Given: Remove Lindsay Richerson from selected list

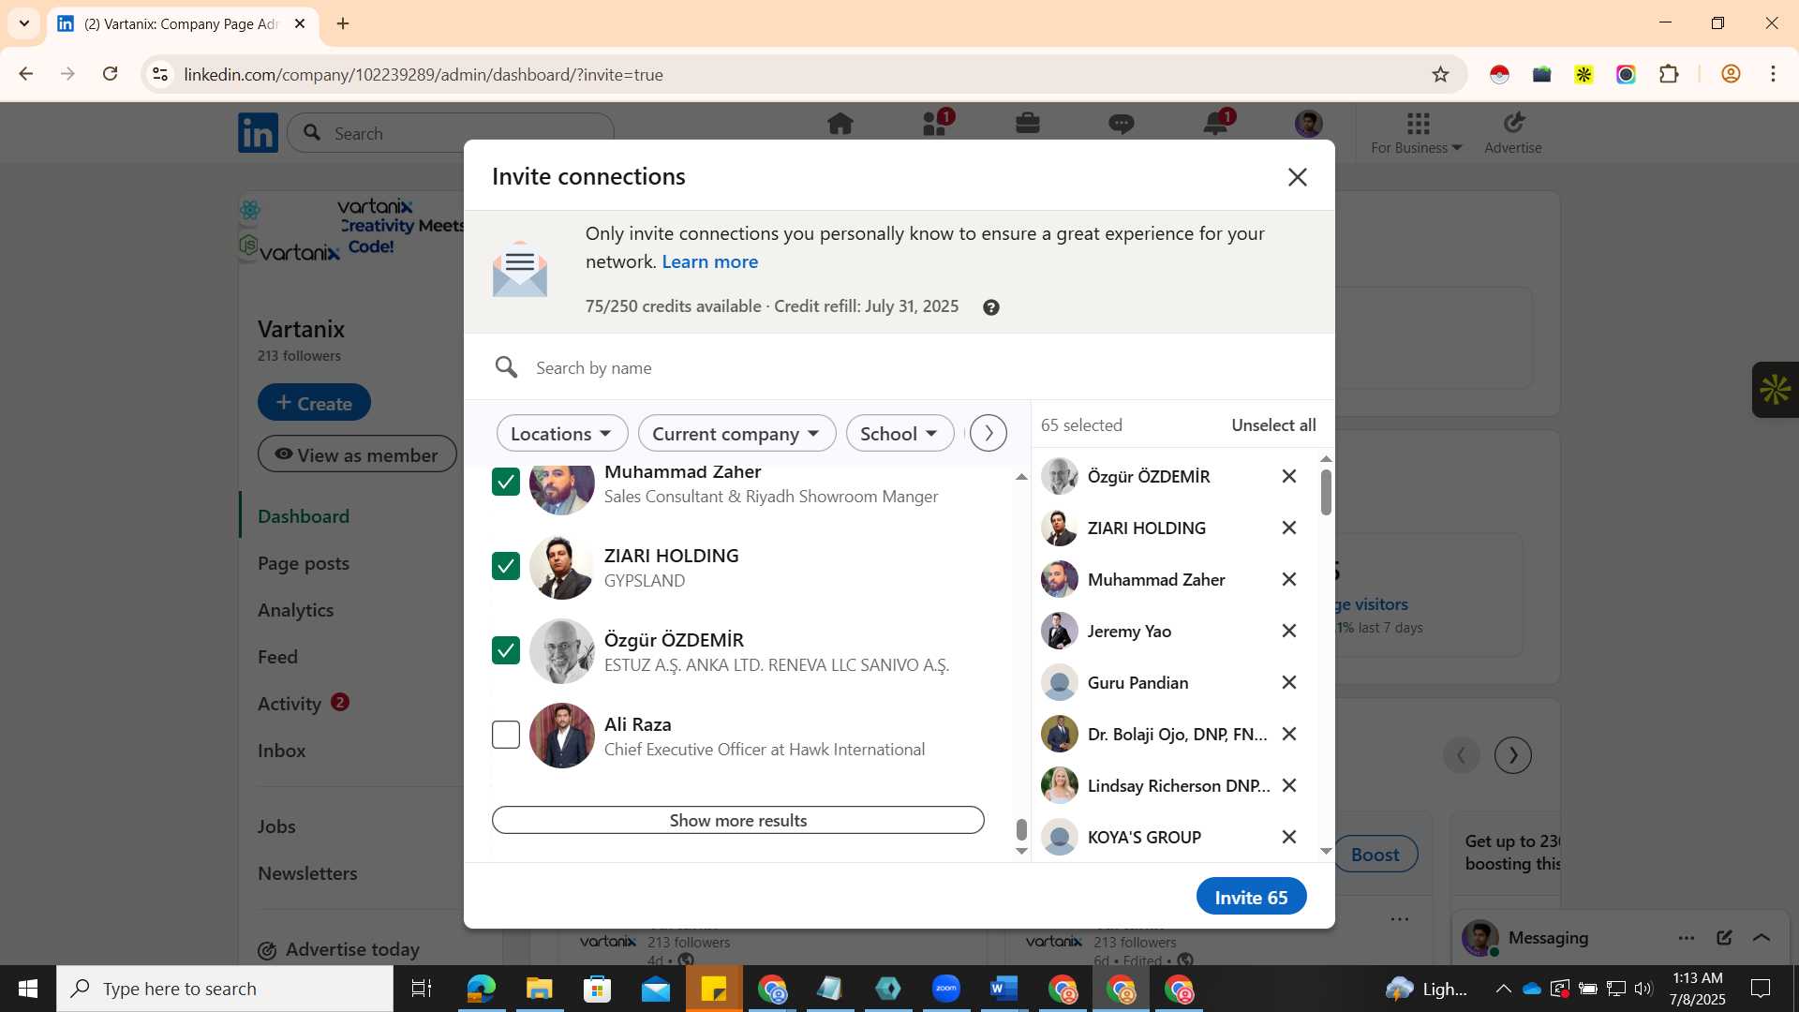Looking at the screenshot, I should coord(1289,785).
